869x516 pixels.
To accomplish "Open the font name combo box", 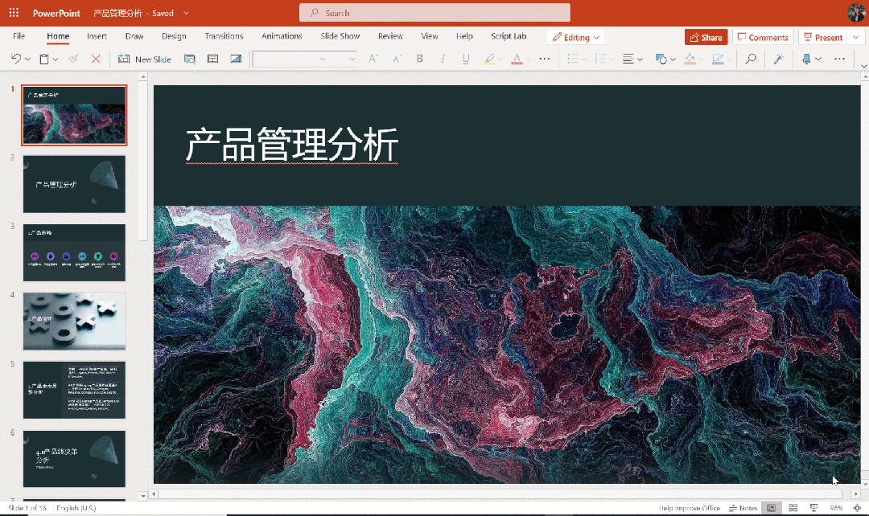I will tap(290, 59).
